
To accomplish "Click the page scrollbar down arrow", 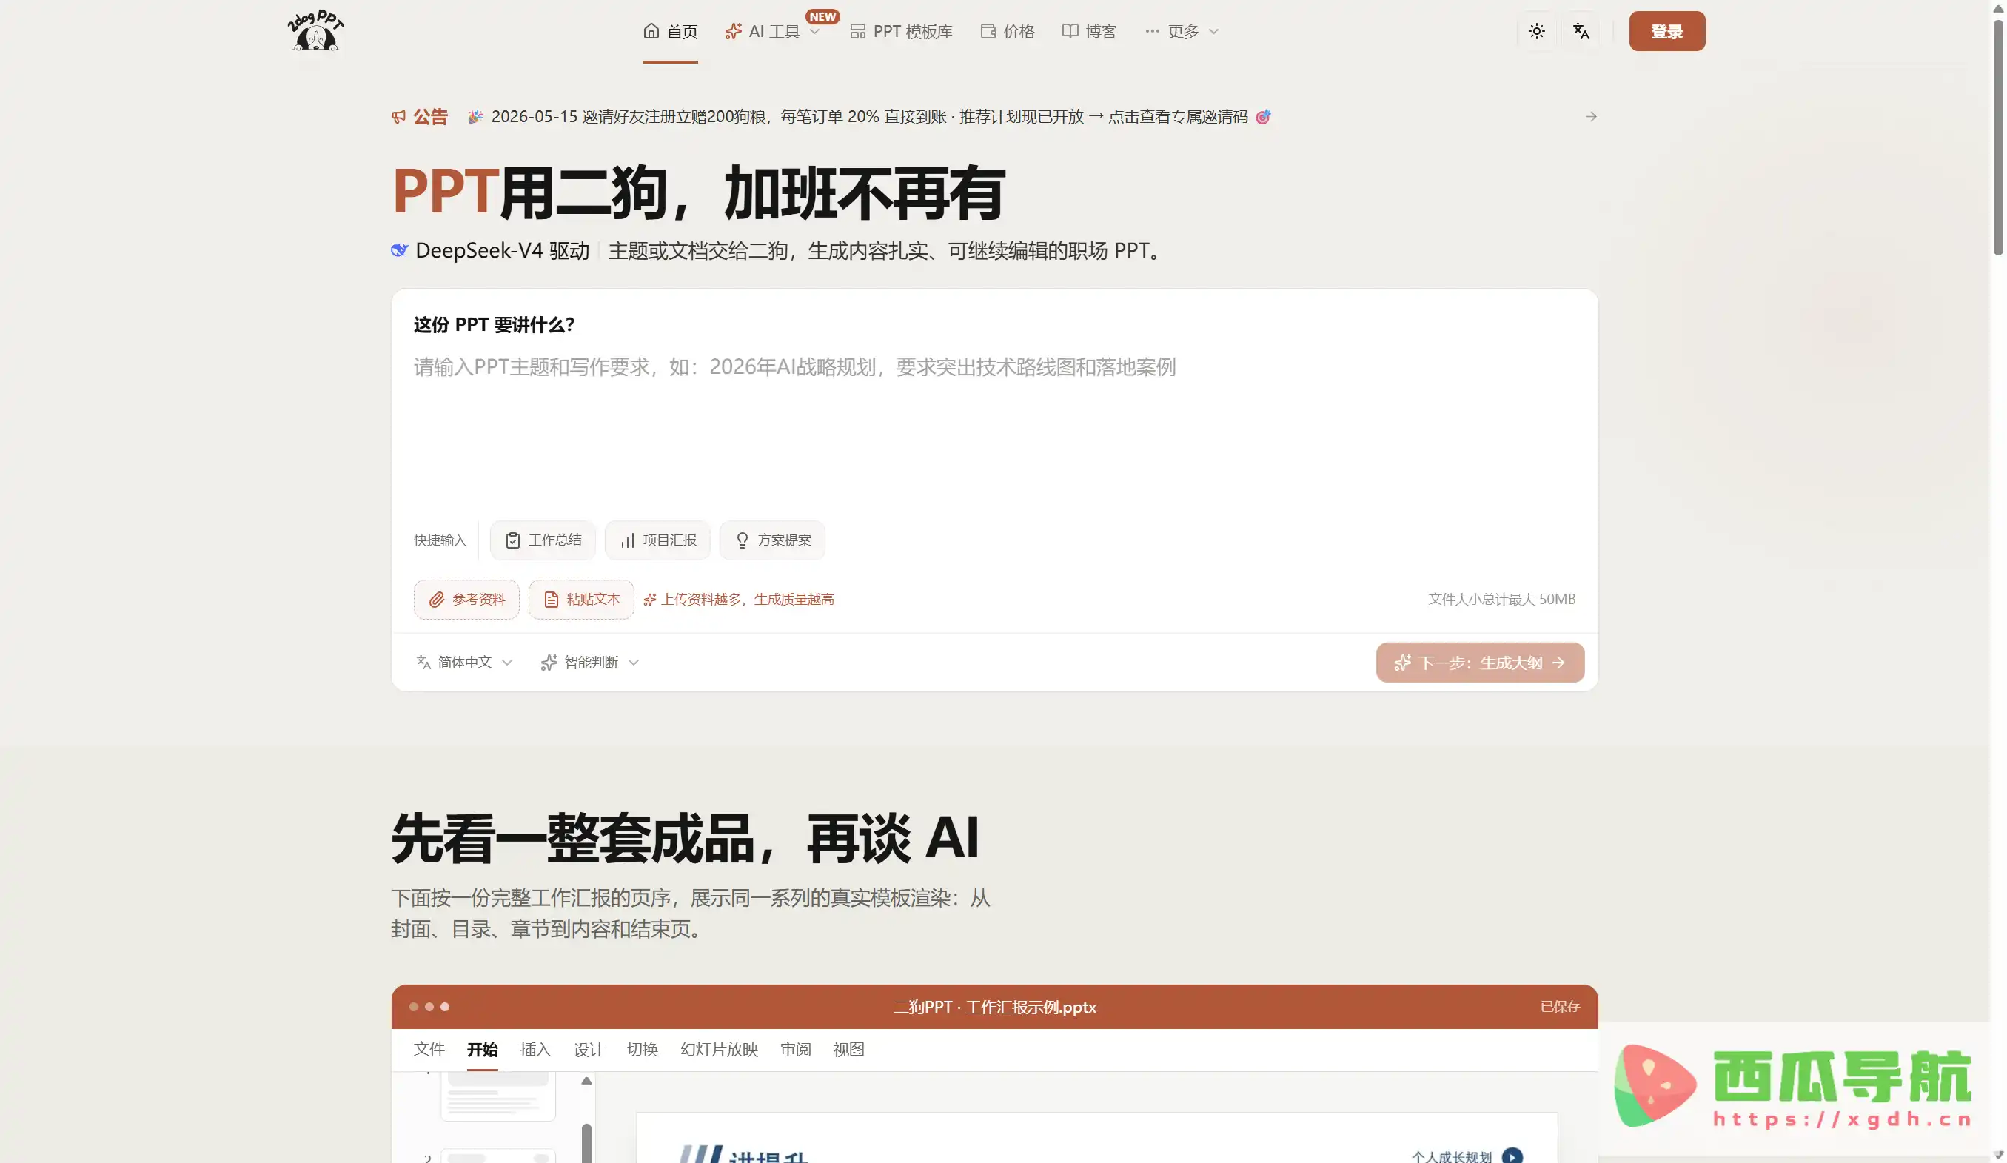I will (1998, 1154).
